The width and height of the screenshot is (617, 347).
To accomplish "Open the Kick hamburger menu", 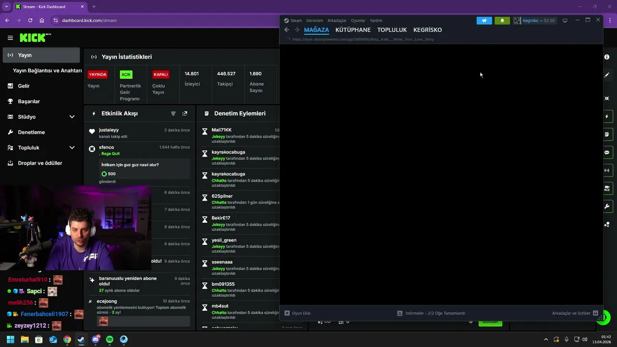I will pos(10,38).
